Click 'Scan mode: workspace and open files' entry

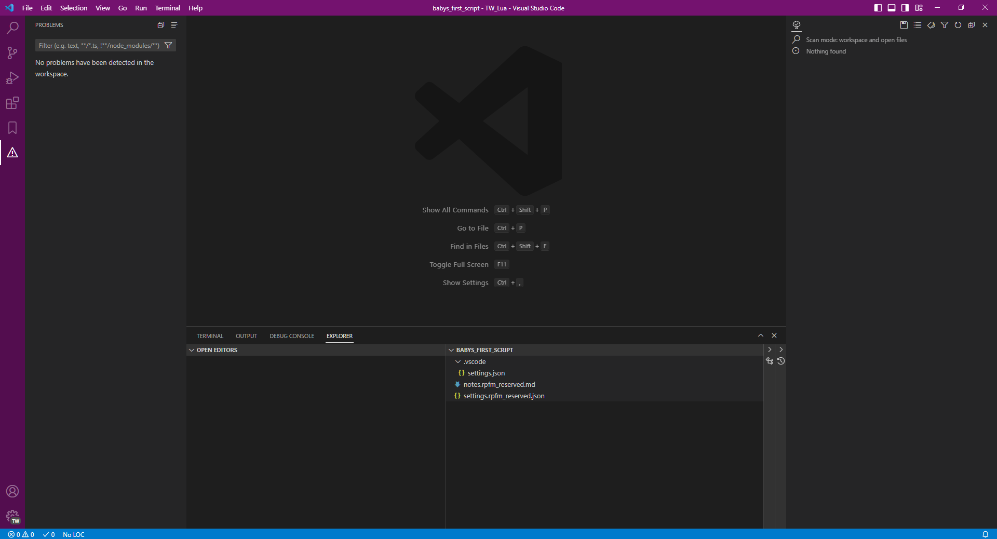(x=856, y=40)
